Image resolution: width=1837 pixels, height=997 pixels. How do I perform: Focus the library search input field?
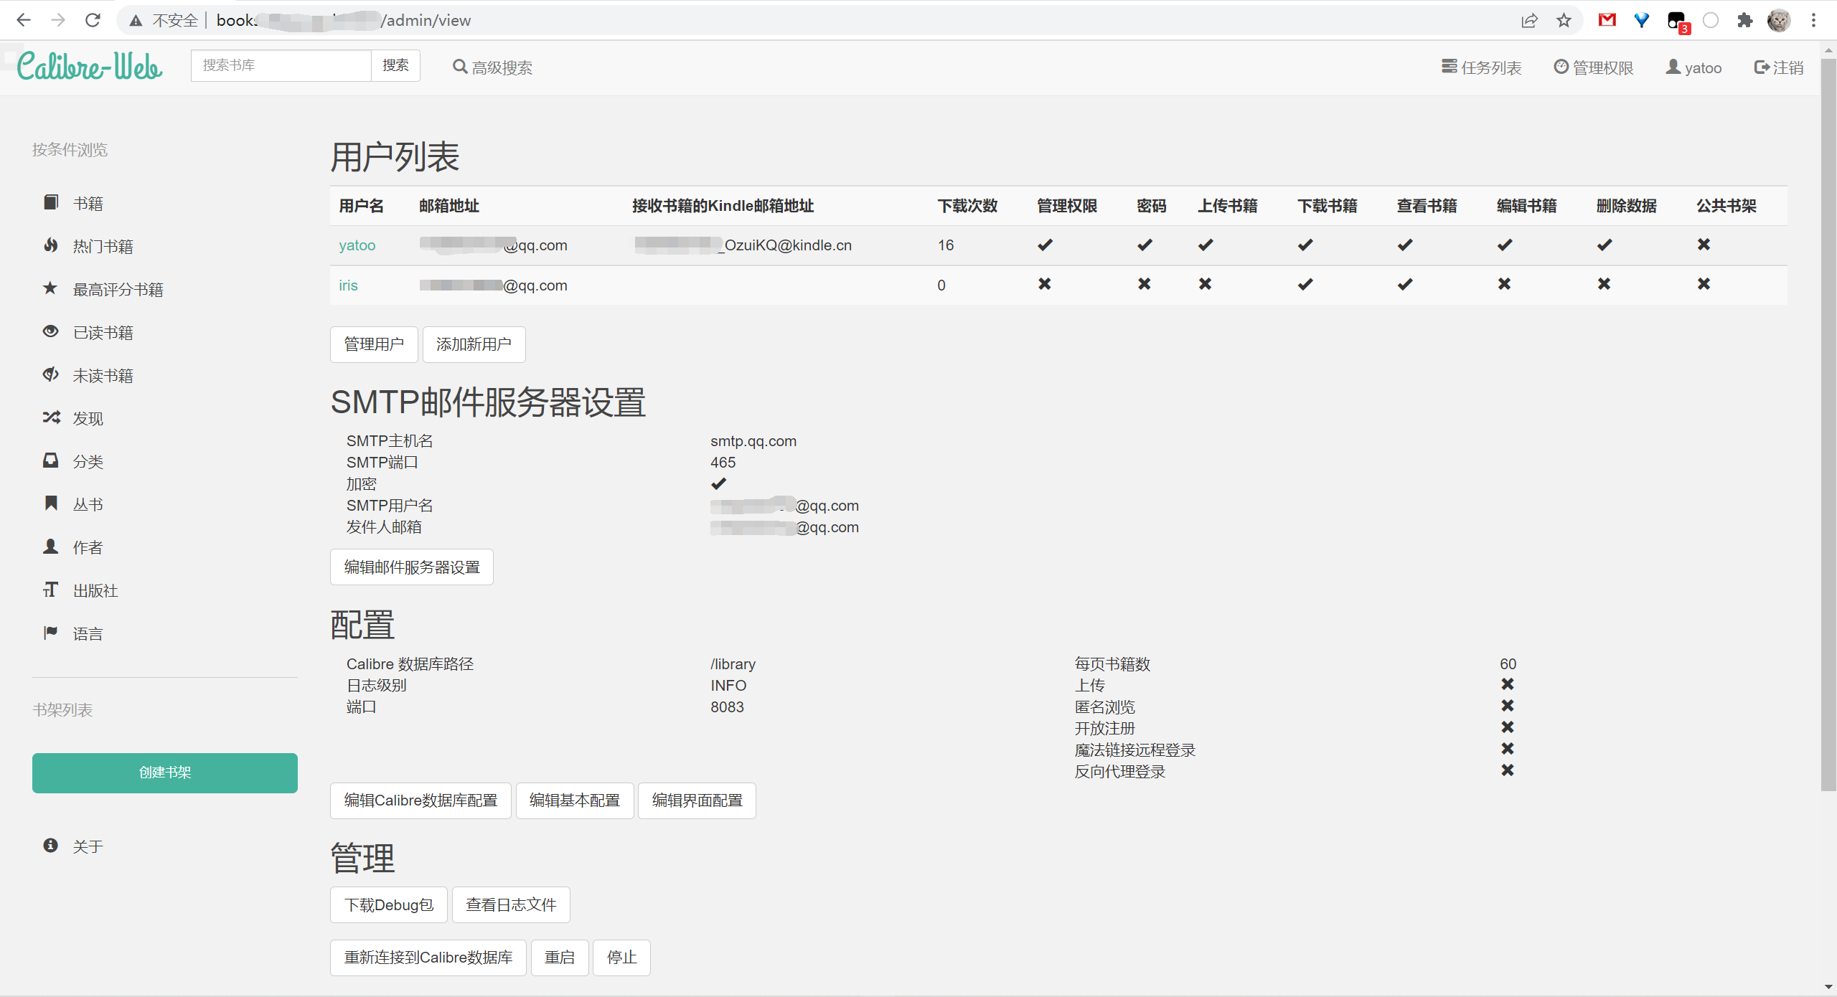[281, 65]
